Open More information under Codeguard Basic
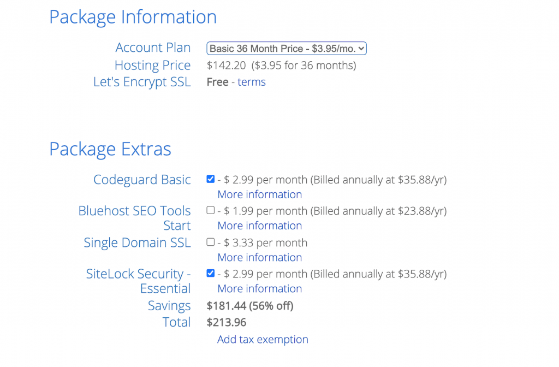 pyautogui.click(x=259, y=194)
